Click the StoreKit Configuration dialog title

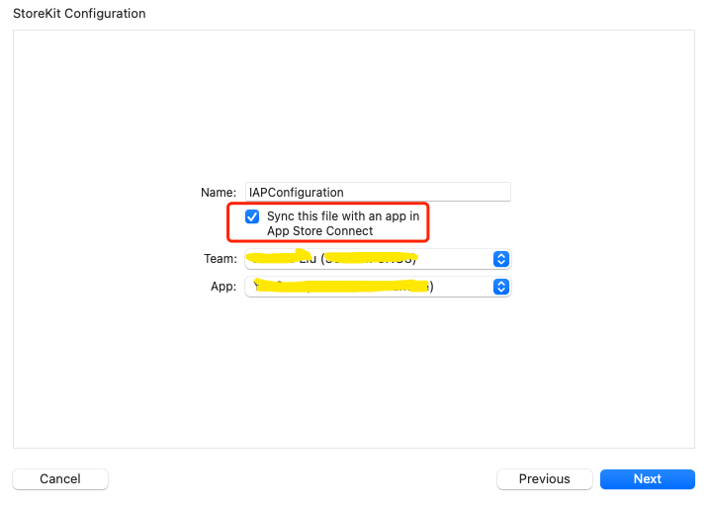coord(79,14)
